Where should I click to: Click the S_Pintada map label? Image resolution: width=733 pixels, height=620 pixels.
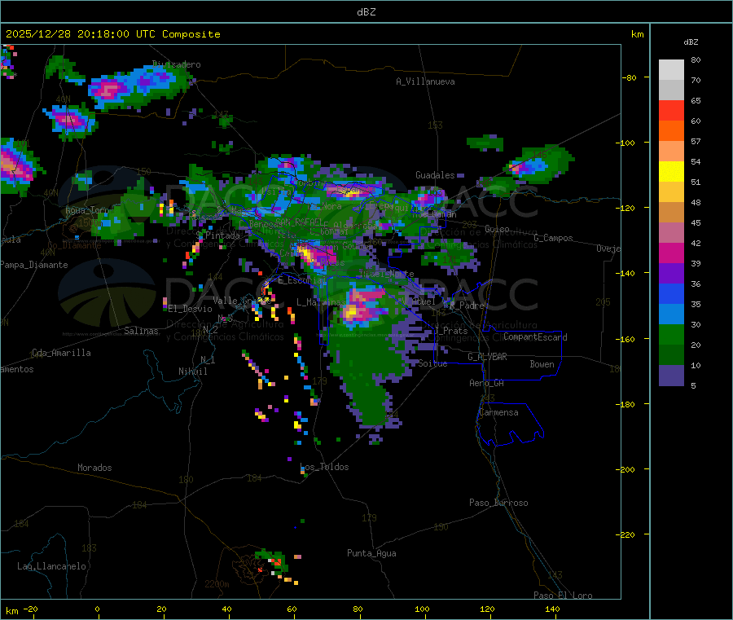click(x=217, y=235)
